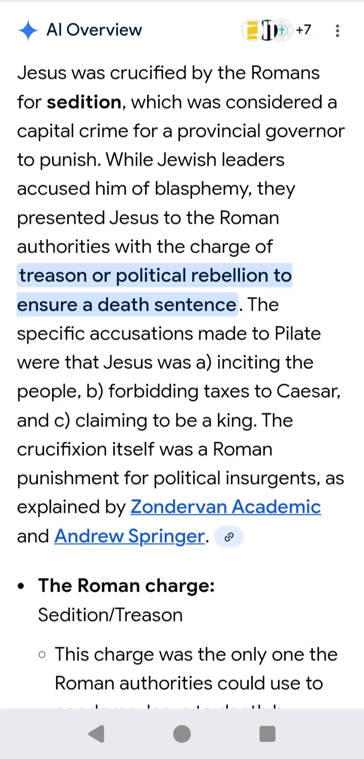Open the three-dot more options menu
The image size is (364, 759).
pyautogui.click(x=337, y=31)
